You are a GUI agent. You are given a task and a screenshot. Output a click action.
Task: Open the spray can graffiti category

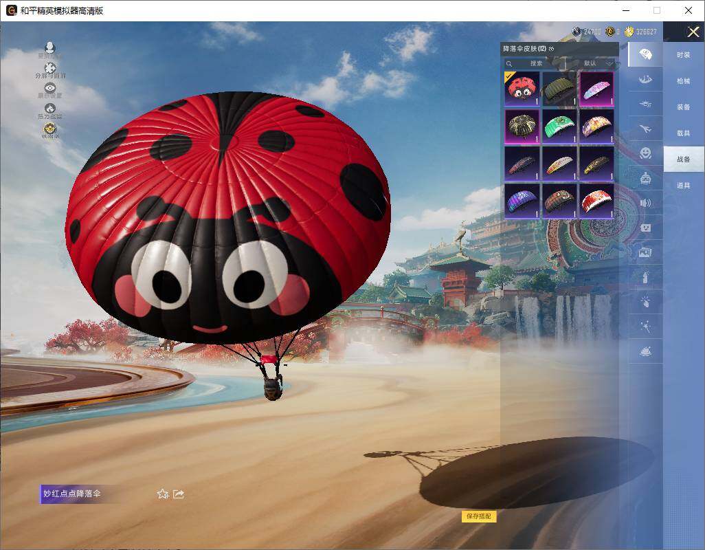point(645,277)
